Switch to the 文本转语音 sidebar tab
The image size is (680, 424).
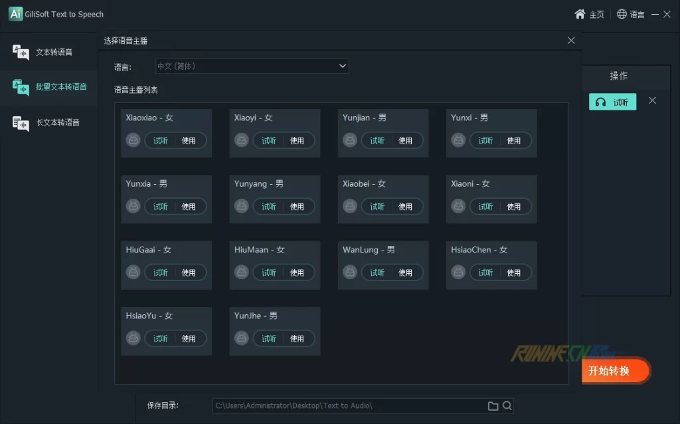(48, 53)
